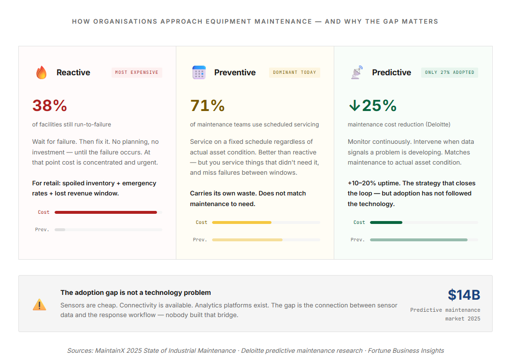Click the 38% statistic figure
The height and width of the screenshot is (361, 512).
point(50,106)
